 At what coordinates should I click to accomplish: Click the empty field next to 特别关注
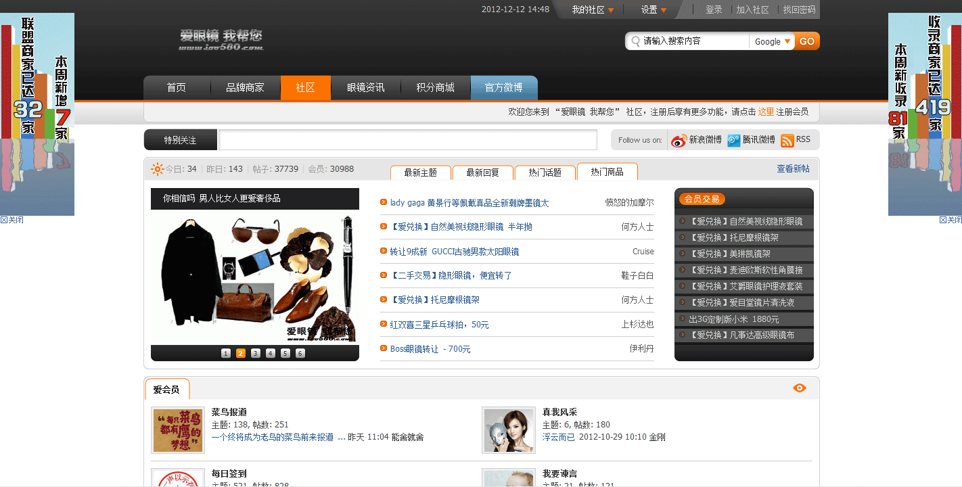408,140
